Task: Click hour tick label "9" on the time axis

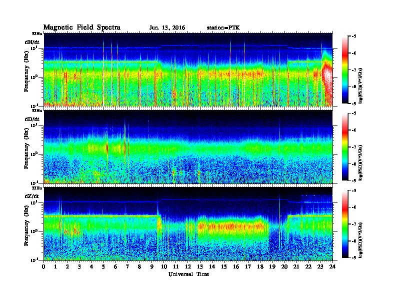Action: [x=151, y=266]
